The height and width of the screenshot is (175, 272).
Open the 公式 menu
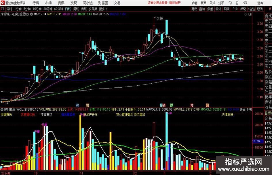click(x=212, y=3)
